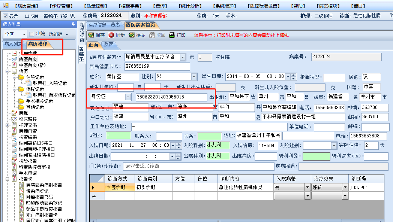
Task: Click the 门(急)诊诊断 field
Action: 198,166
